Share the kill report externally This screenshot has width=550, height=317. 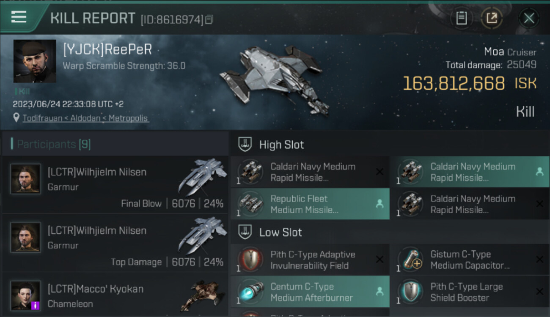(491, 18)
